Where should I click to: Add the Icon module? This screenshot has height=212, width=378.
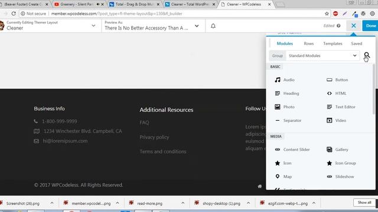pos(283,163)
